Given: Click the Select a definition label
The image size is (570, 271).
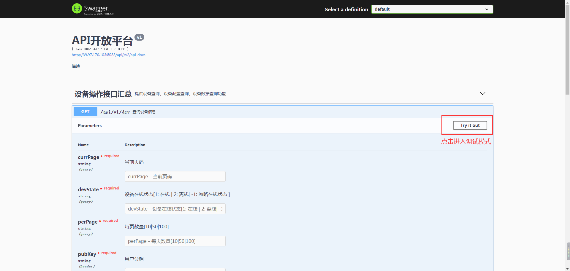Looking at the screenshot, I should coord(346,9).
